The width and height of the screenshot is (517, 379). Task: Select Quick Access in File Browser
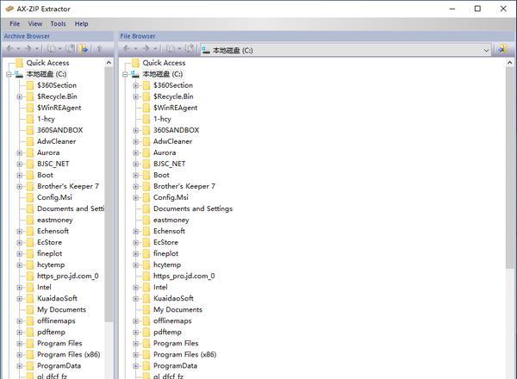click(x=164, y=63)
